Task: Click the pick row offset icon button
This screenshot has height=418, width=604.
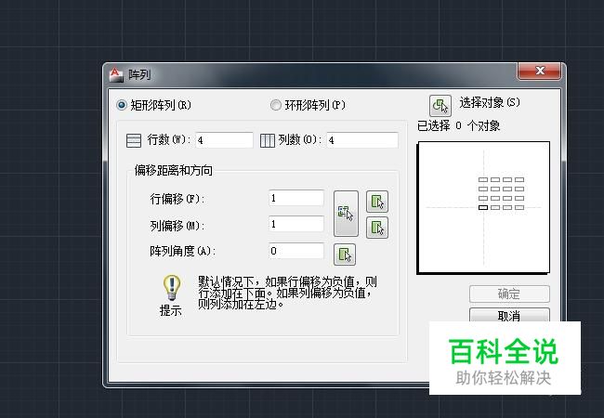Action: pyautogui.click(x=377, y=202)
